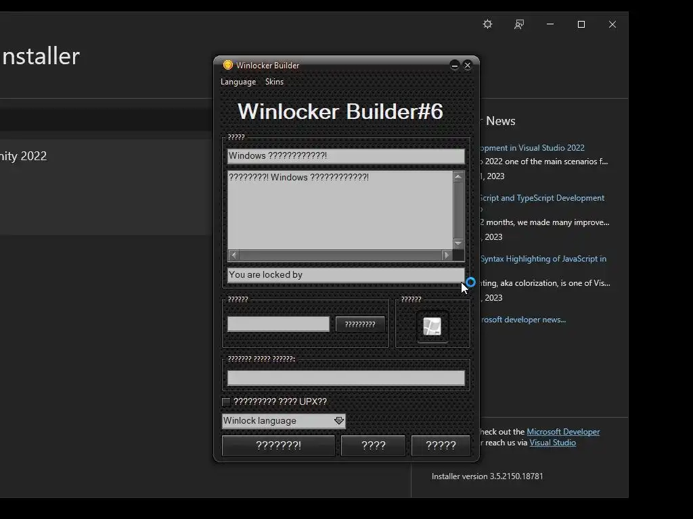Open the Language menu in Winlocker Builder

click(x=238, y=82)
